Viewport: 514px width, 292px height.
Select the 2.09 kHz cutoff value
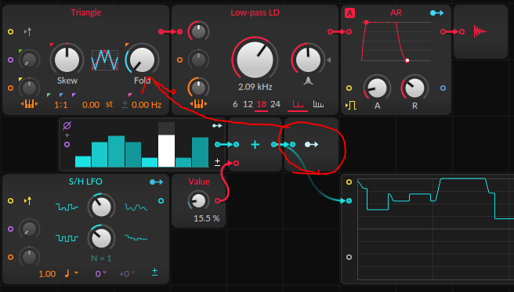(255, 87)
